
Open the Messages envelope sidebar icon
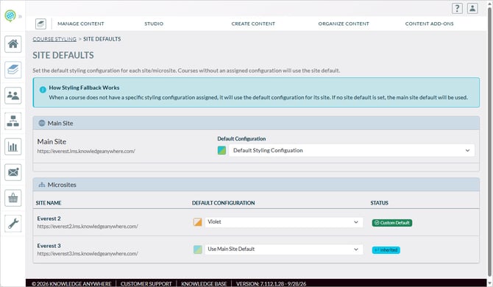[13, 172]
